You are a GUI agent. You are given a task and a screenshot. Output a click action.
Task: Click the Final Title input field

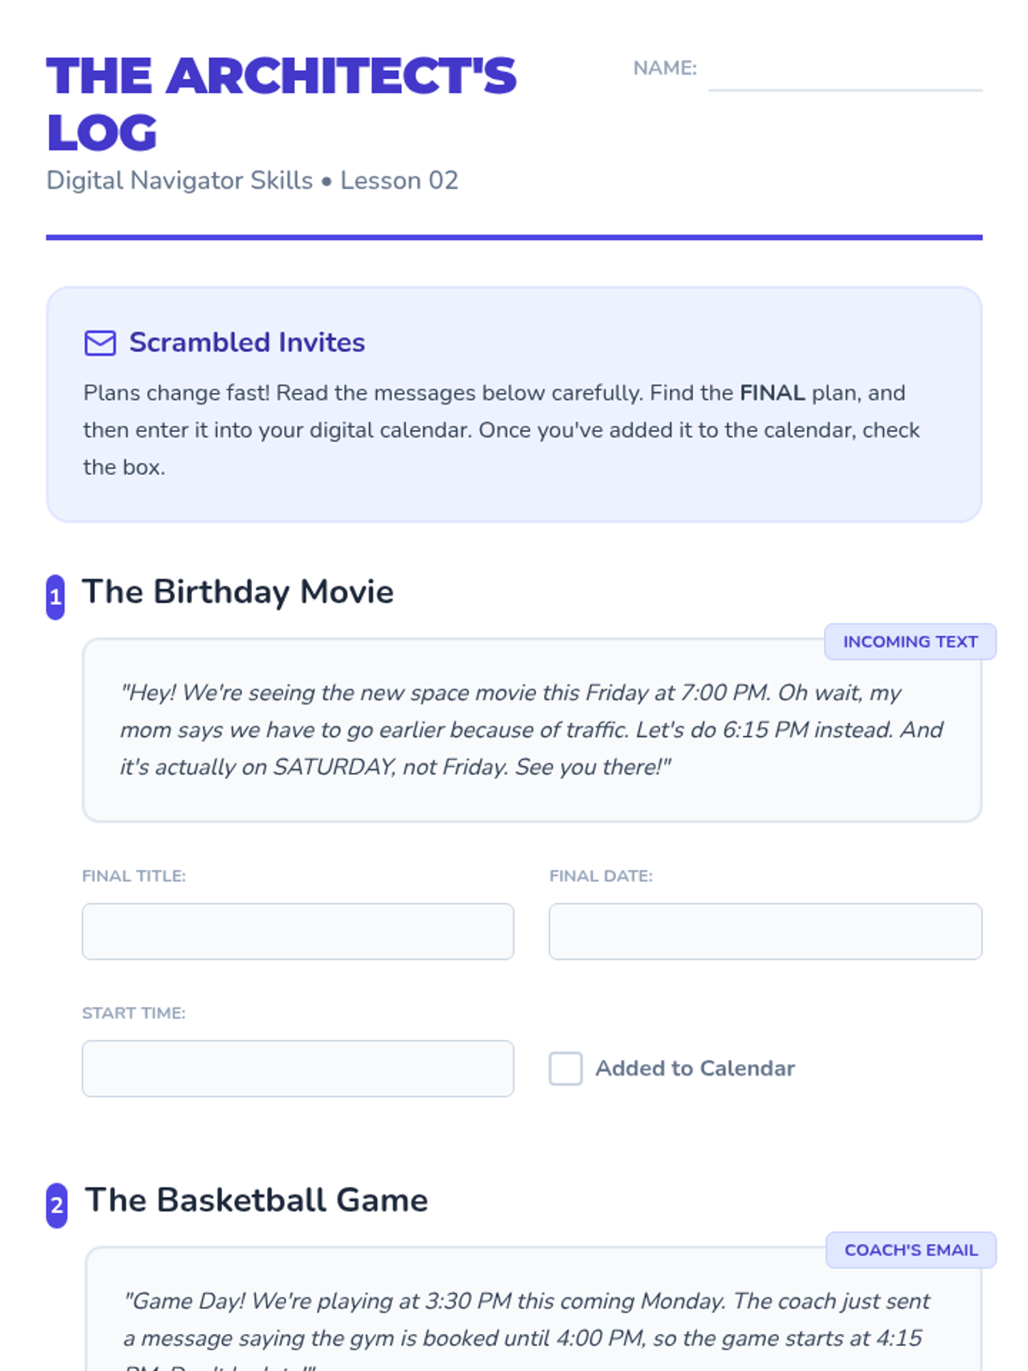[298, 931]
